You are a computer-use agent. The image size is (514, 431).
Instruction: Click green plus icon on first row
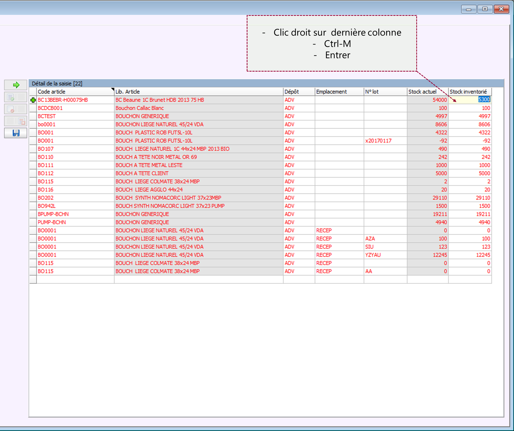[33, 100]
